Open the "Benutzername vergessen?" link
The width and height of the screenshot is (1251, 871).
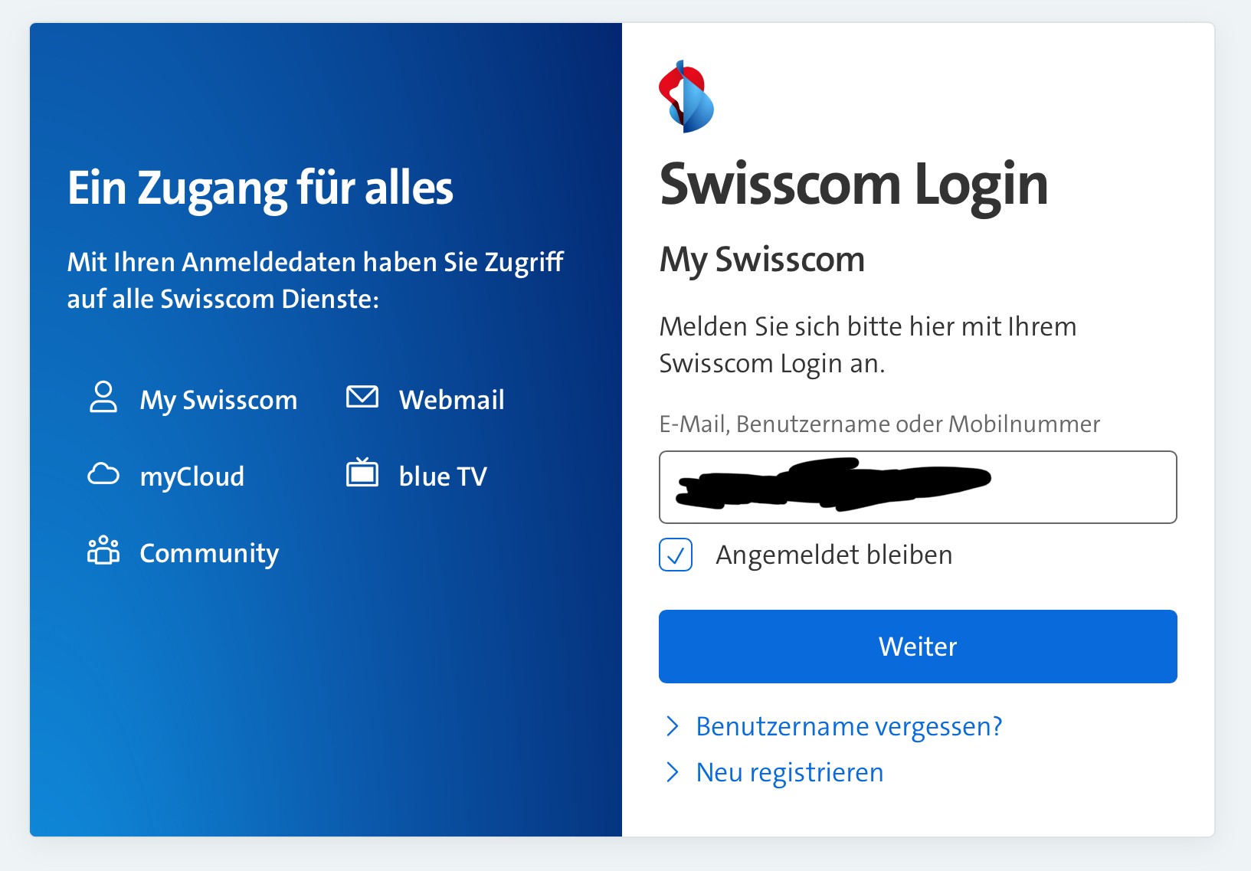(x=849, y=726)
